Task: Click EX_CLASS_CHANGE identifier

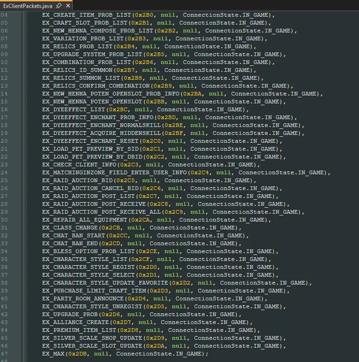Action: 70,228
